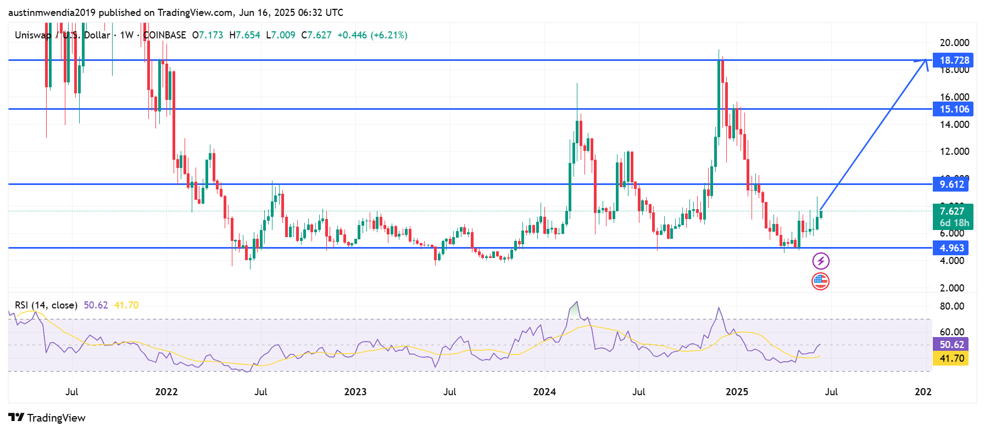Click the published on TradingView.com header text
Viewport: 985px width, 432px height.
(x=176, y=12)
